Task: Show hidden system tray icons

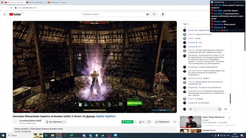Action: click(212, 135)
